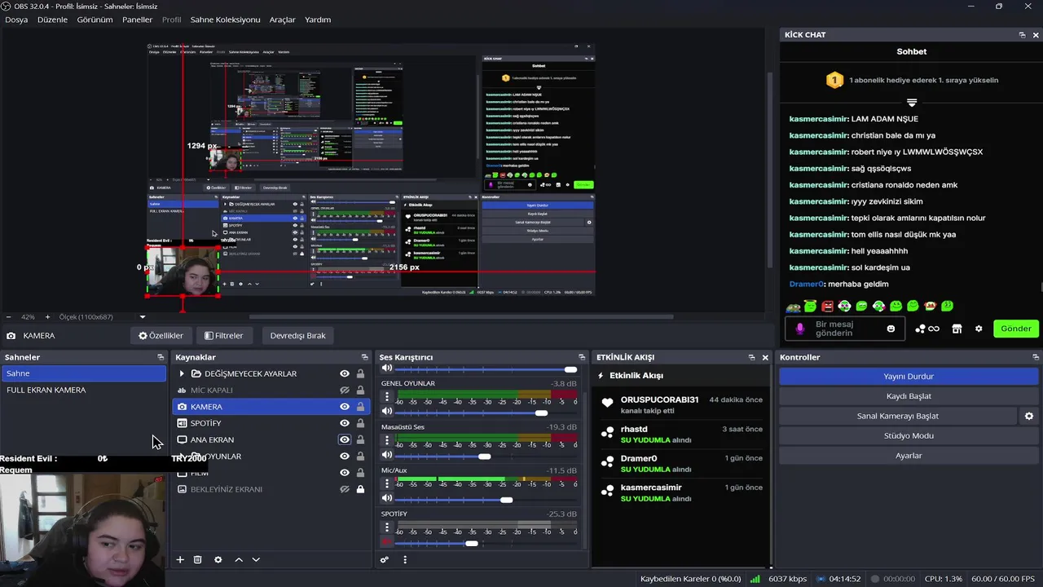
Task: Open the Düzenle menu
Action: pos(52,20)
